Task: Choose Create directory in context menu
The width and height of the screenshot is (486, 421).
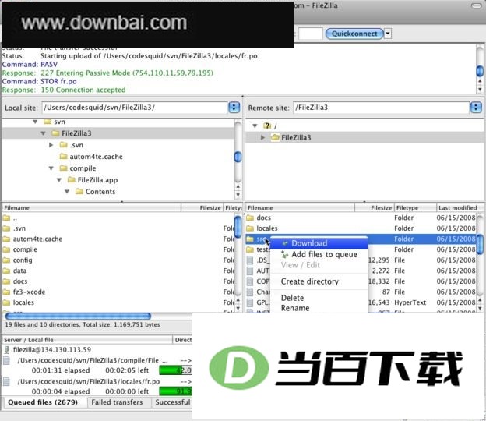Action: 319,281
